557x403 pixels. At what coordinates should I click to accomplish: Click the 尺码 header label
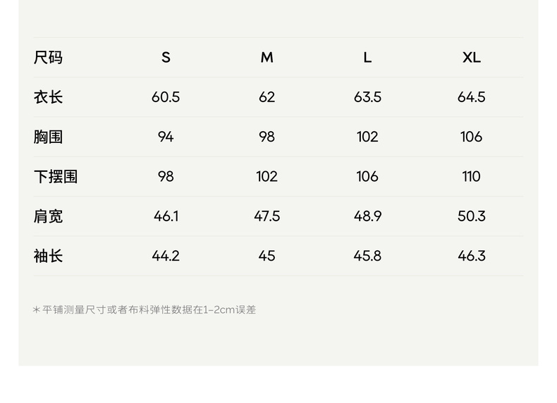click(48, 58)
